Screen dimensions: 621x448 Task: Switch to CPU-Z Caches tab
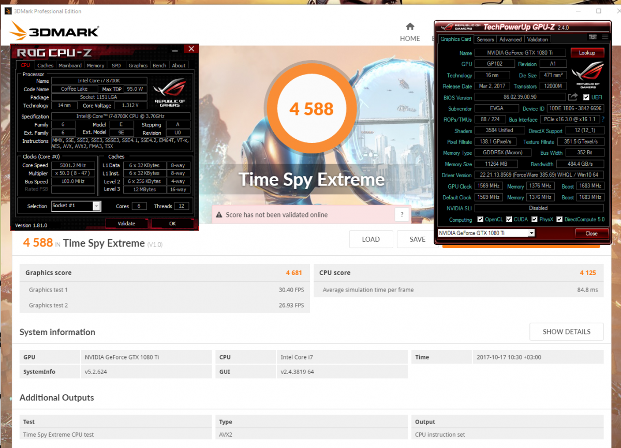point(45,65)
